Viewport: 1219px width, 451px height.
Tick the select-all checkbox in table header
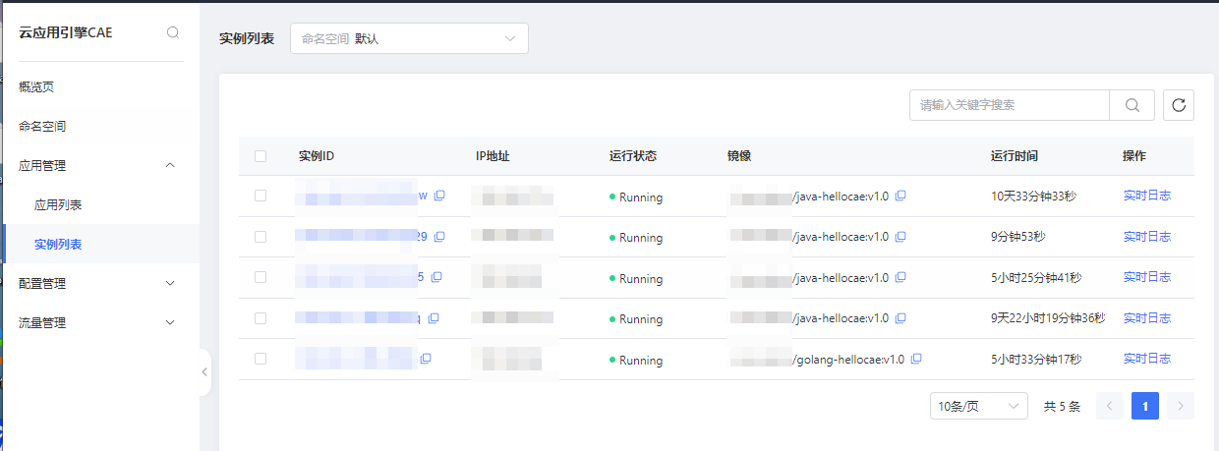(261, 156)
